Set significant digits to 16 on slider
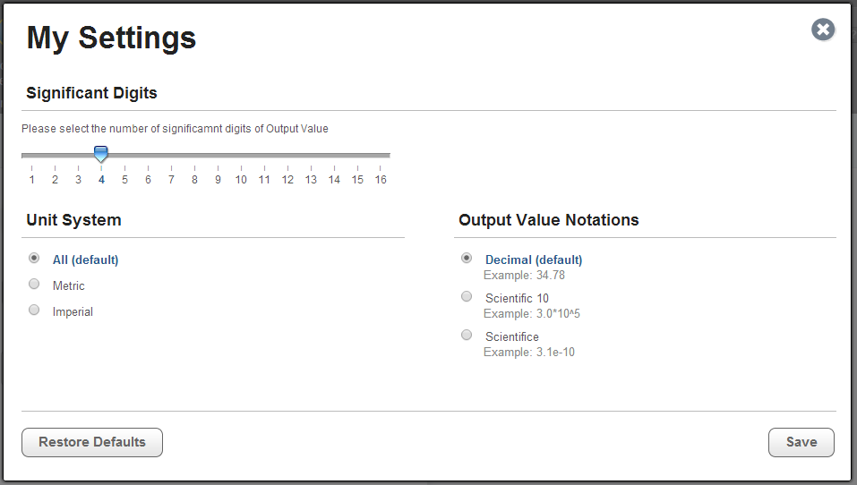 (x=381, y=156)
